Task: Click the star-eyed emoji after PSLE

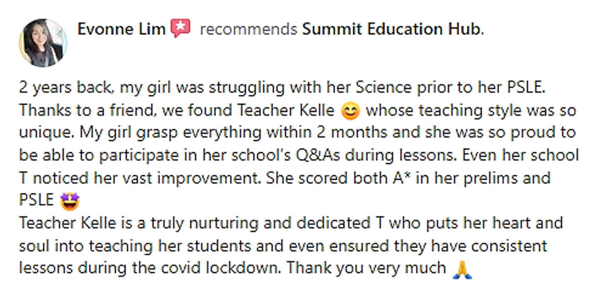Action: 70,201
